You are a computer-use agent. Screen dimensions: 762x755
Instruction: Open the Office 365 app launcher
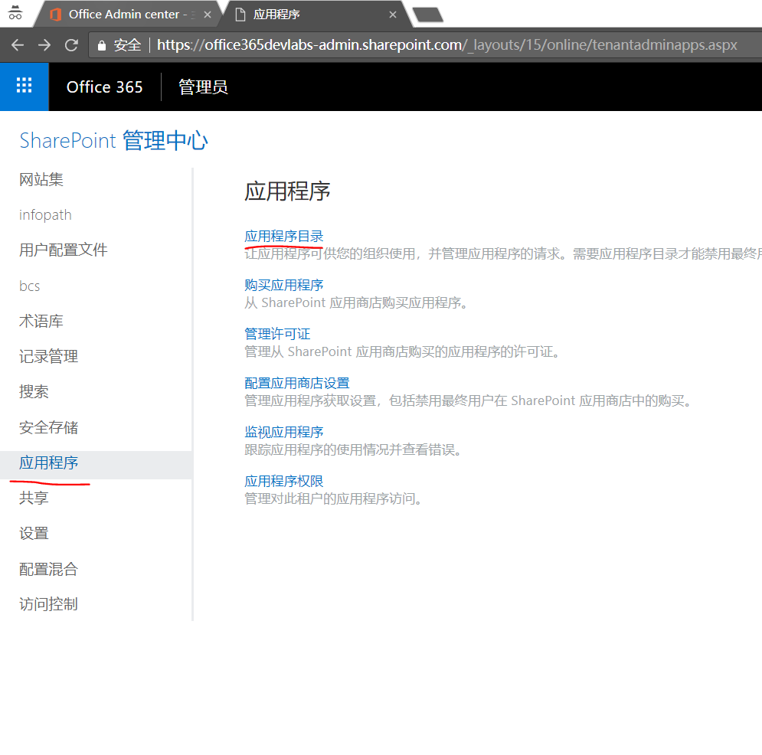click(24, 87)
